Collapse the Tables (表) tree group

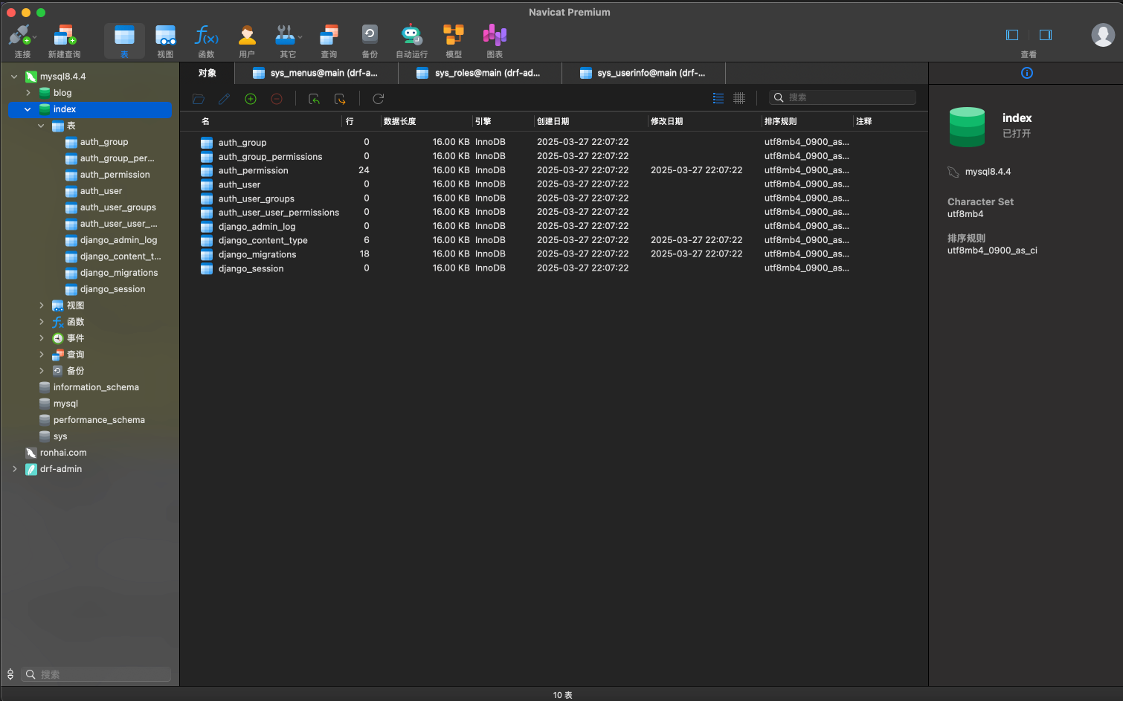(x=42, y=126)
